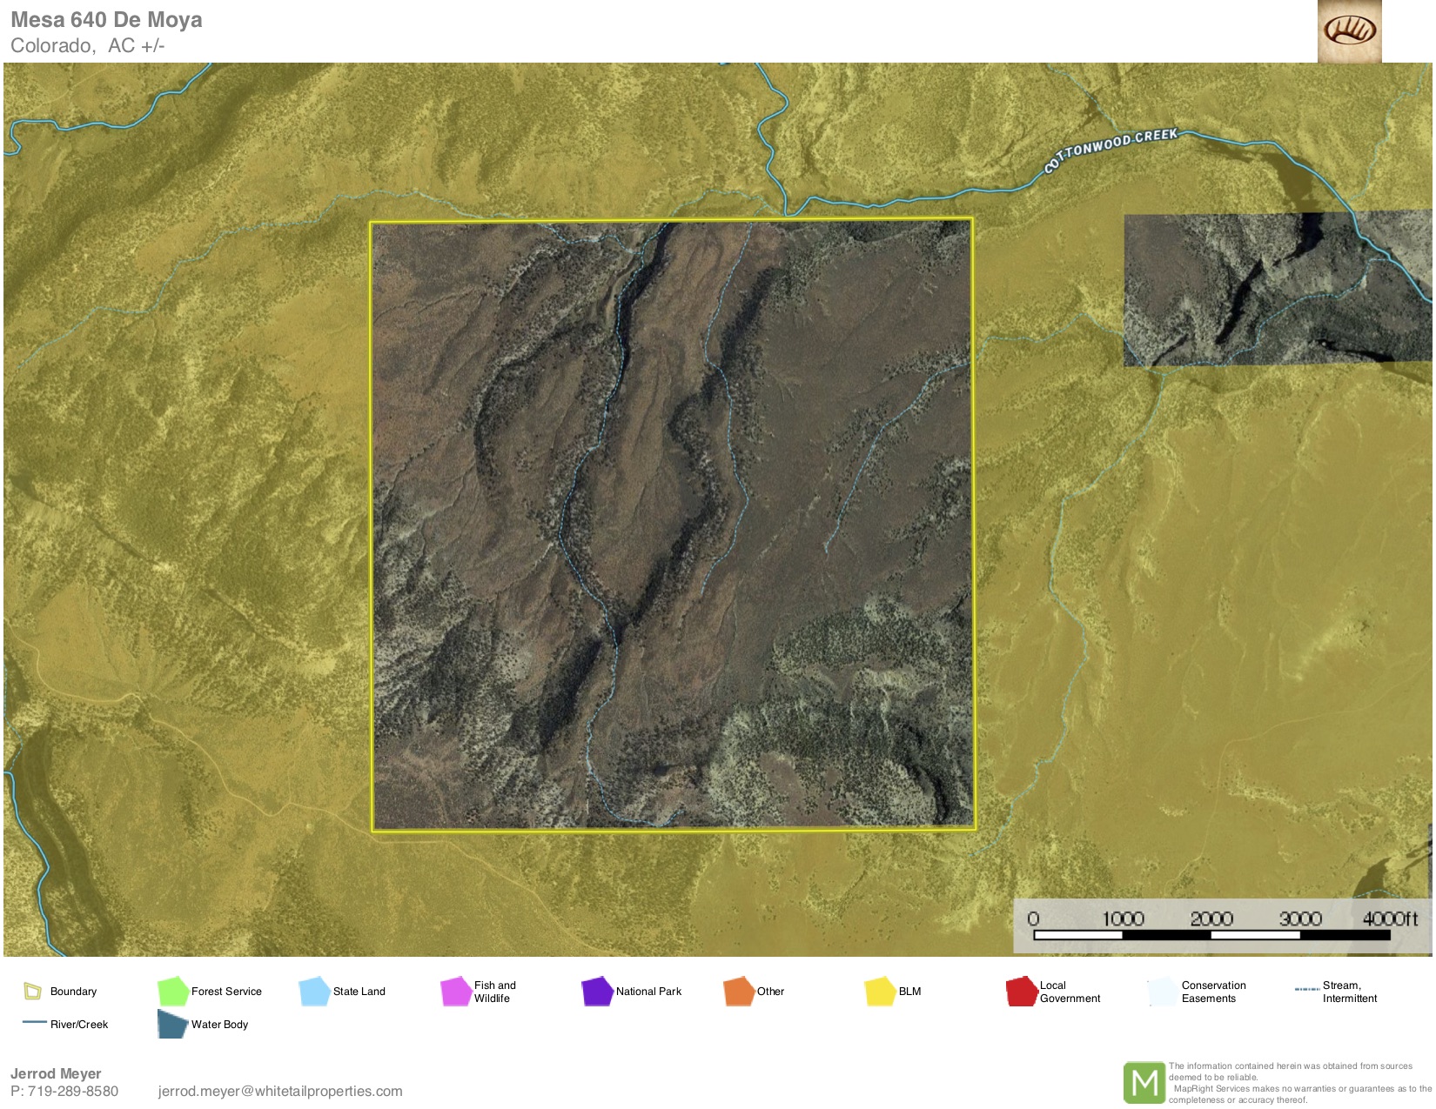This screenshot has height=1109, width=1436.
Task: Click the small aerial imagery inset at right
Action: tap(1276, 290)
